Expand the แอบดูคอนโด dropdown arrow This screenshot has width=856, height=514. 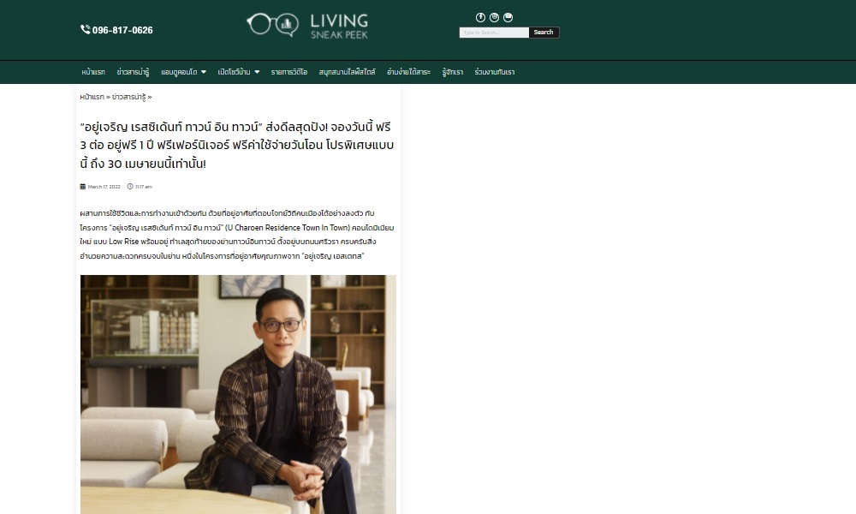pos(204,72)
